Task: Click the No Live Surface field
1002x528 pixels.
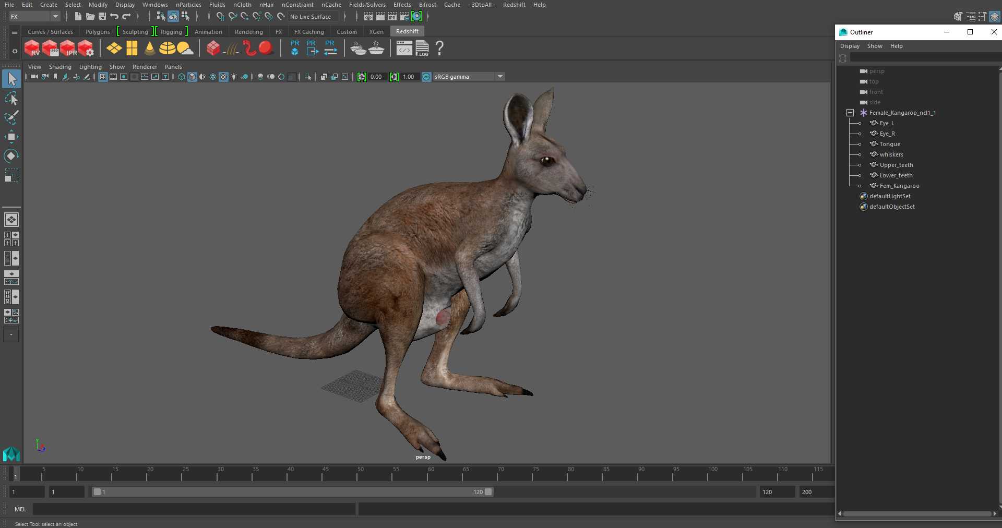Action: click(x=313, y=17)
